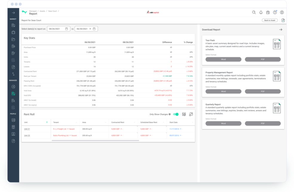Collapse the Download Report panel arrow
The image size is (294, 192).
[281, 30]
